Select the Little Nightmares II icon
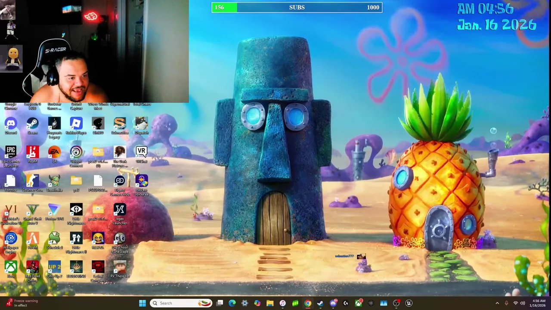This screenshot has width=551, height=310. click(76, 243)
